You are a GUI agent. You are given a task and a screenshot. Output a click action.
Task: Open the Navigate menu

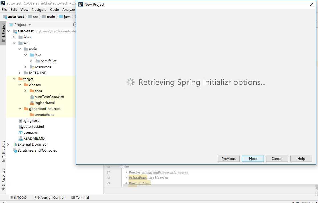[x=39, y=9]
